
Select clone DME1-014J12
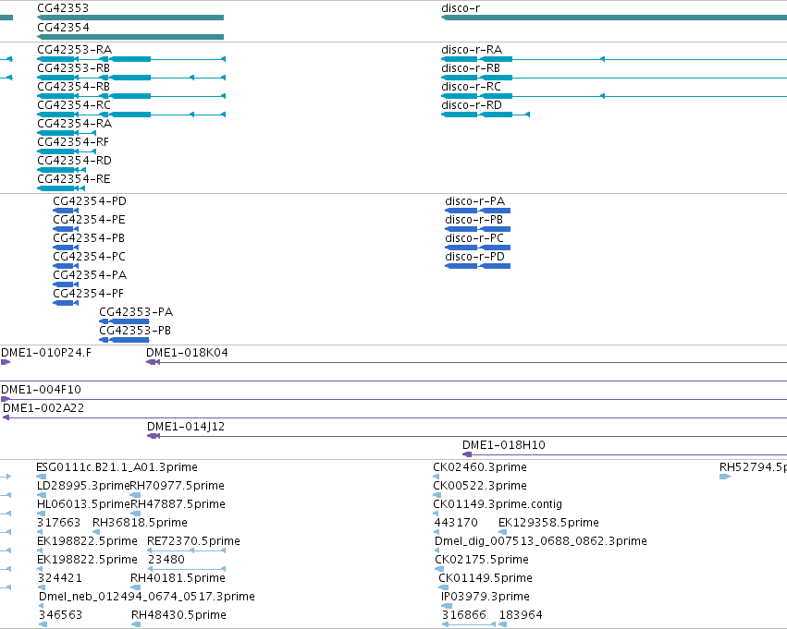(467, 436)
